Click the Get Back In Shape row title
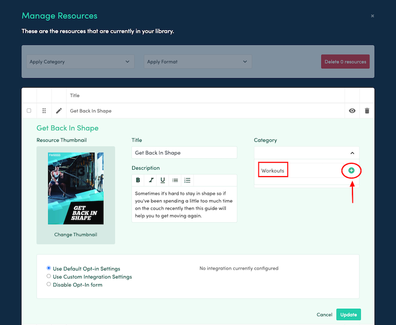Viewport: 396px width, 325px height. point(91,111)
